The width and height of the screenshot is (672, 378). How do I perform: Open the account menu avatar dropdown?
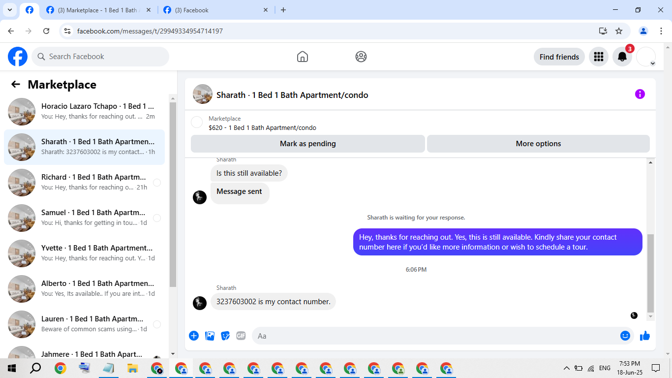click(646, 57)
